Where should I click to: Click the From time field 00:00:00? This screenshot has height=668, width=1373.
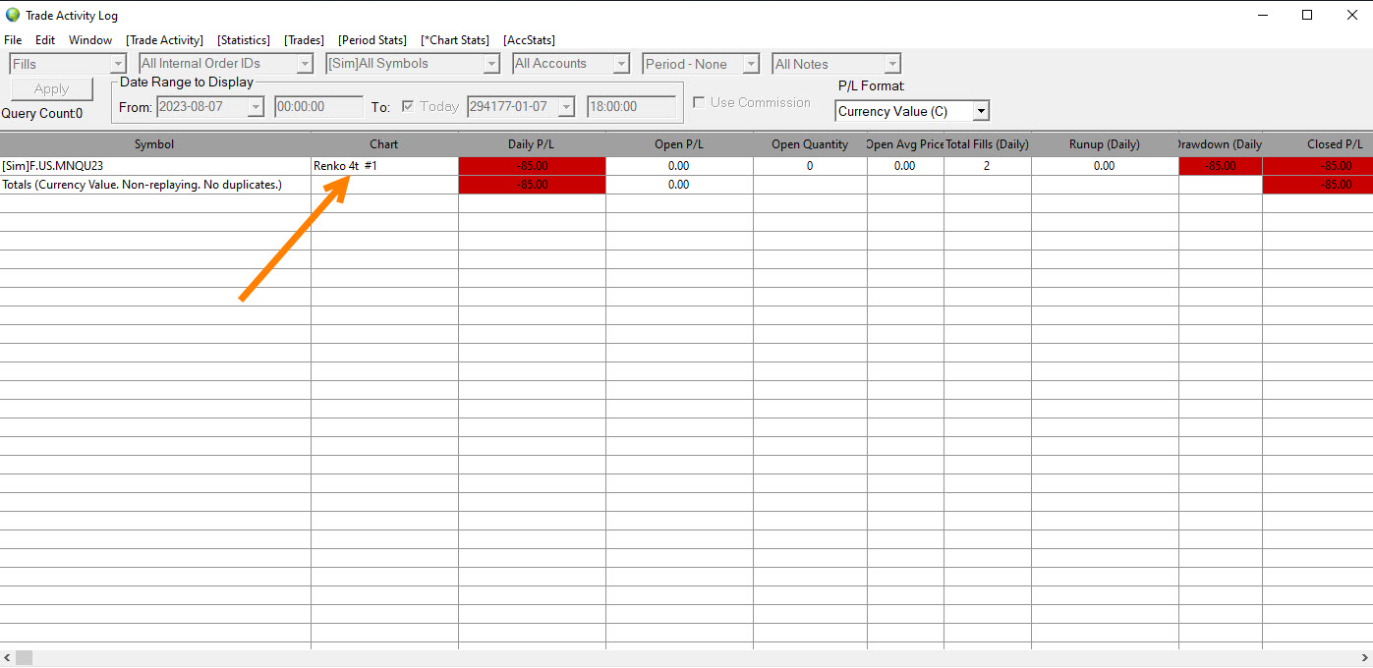318,106
